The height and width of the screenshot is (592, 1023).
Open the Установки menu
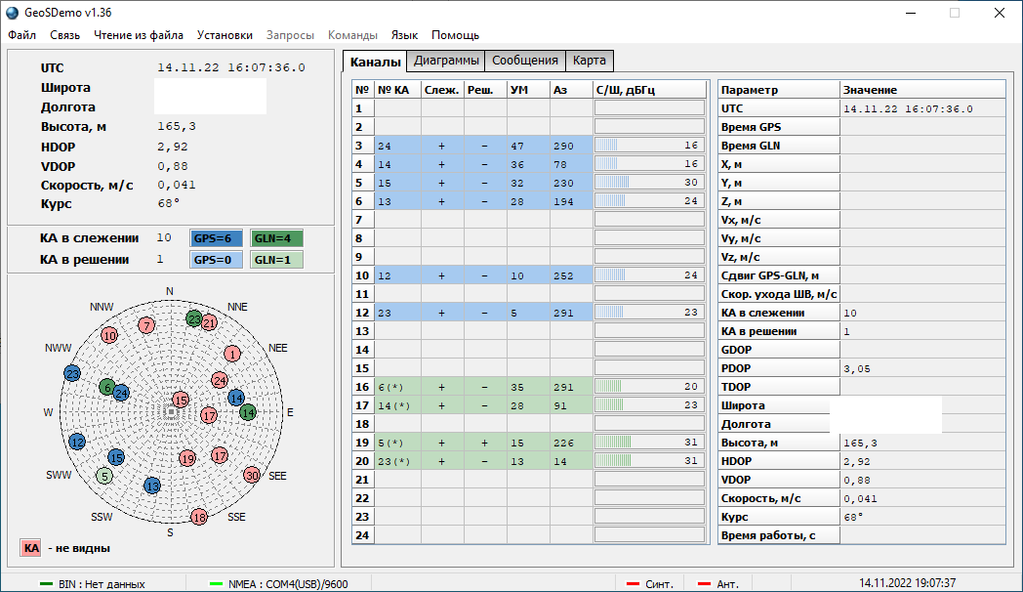(x=225, y=35)
